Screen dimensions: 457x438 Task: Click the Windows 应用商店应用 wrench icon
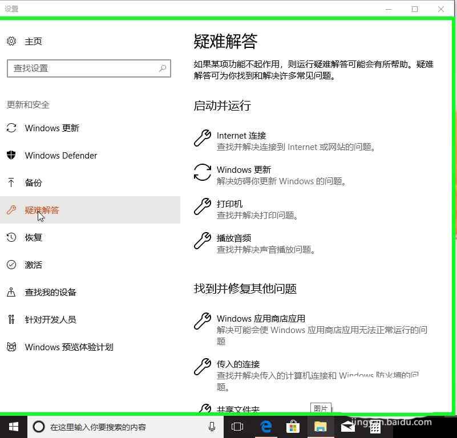click(203, 321)
